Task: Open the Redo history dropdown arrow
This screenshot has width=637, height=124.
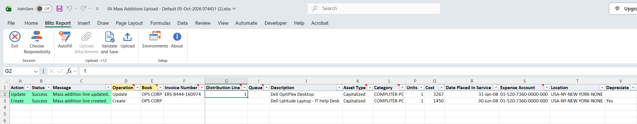Action: click(90, 9)
